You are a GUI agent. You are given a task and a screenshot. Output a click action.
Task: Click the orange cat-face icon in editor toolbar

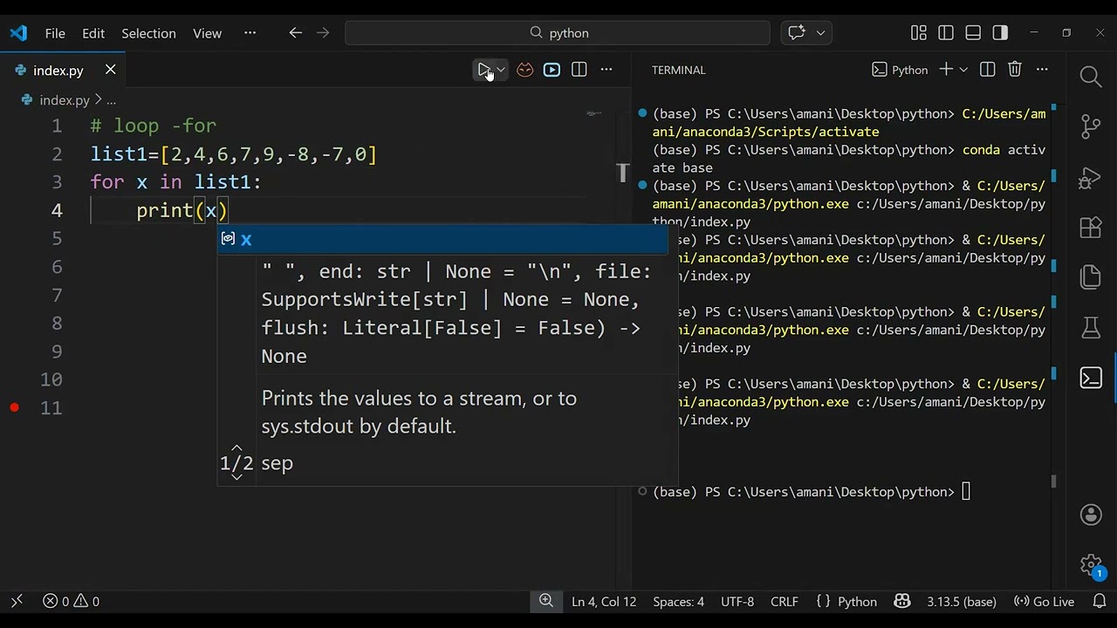pos(524,70)
